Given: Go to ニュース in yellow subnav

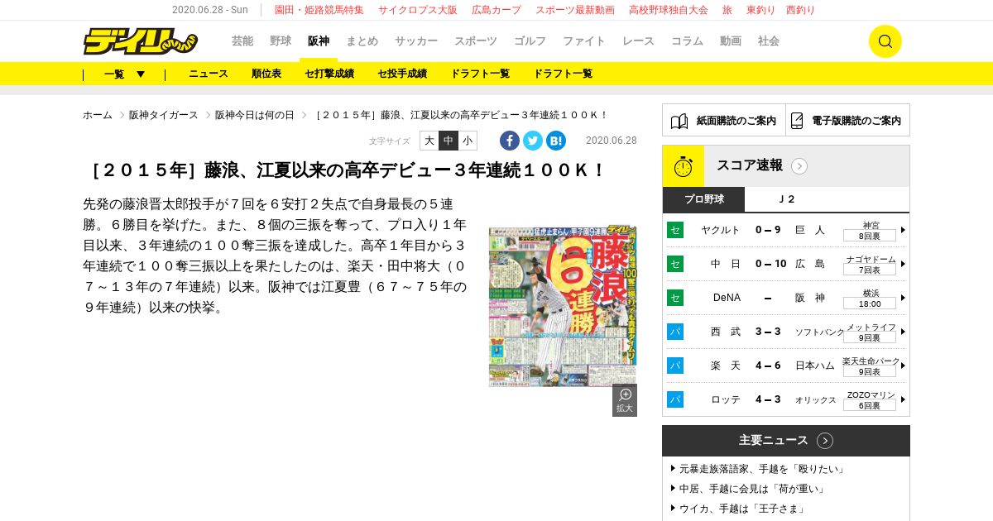Looking at the screenshot, I should (209, 74).
